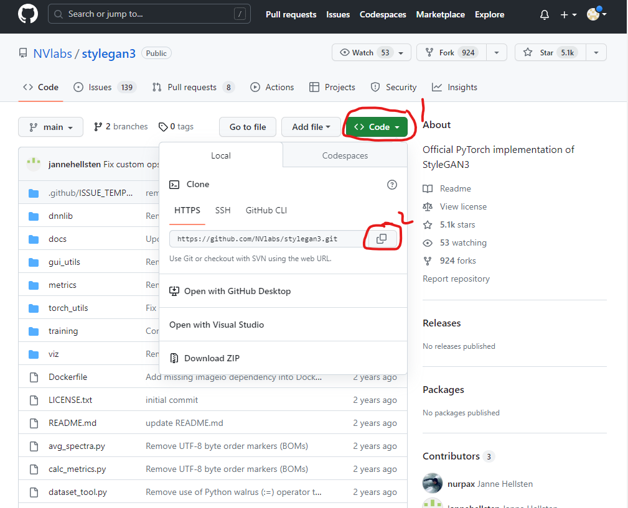Viewport: 628px width, 508px height.
Task: Click the metrics folder icon
Action: [x=34, y=285]
